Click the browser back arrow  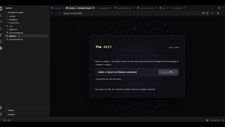tap(52, 13)
